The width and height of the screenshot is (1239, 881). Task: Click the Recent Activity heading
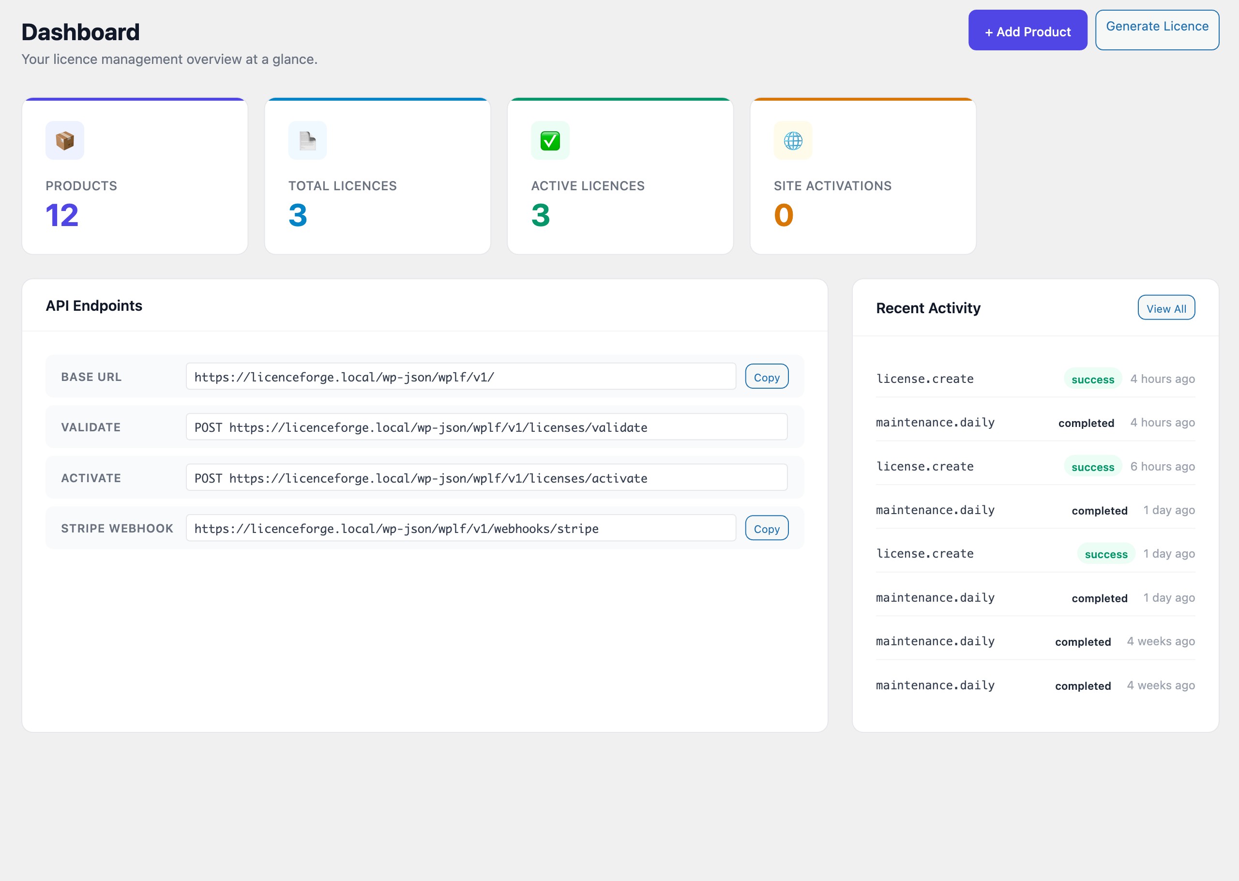928,308
